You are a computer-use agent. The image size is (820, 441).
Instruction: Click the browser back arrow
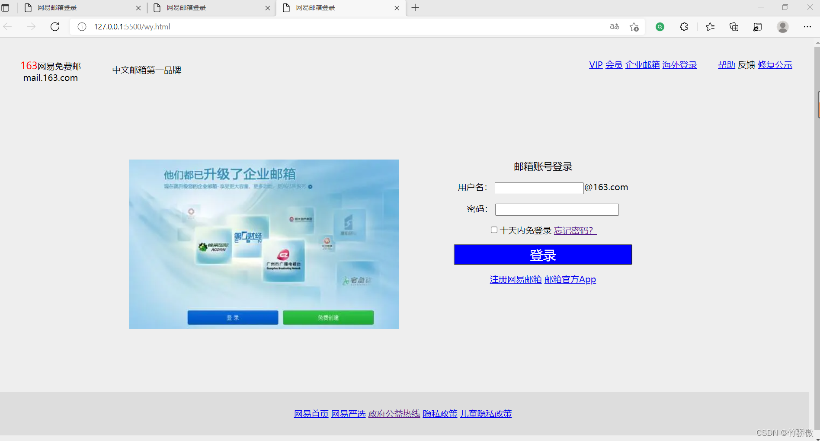(7, 27)
